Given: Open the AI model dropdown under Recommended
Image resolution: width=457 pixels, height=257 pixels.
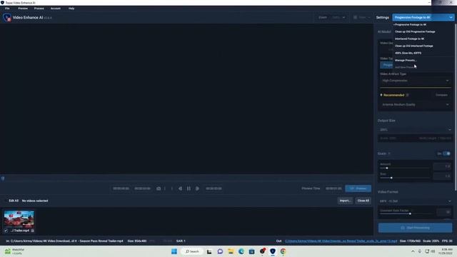Looking at the screenshot, I should pyautogui.click(x=416, y=105).
